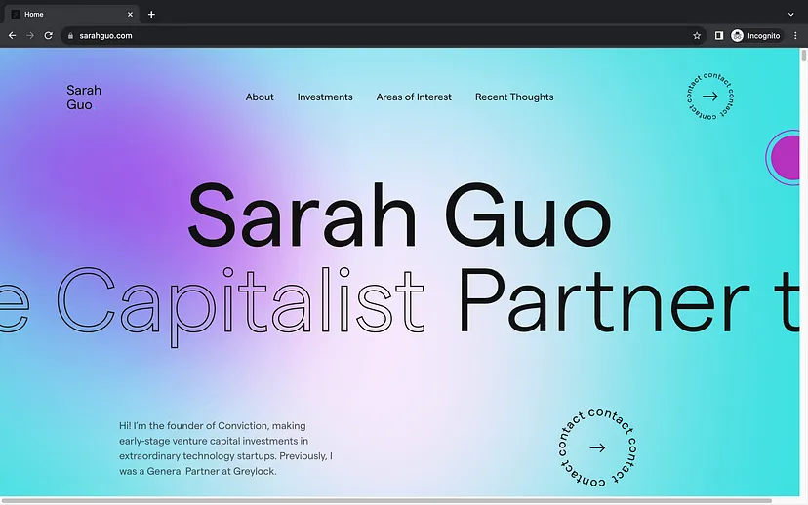Open the About nav link
This screenshot has width=808, height=505.
coord(260,97)
